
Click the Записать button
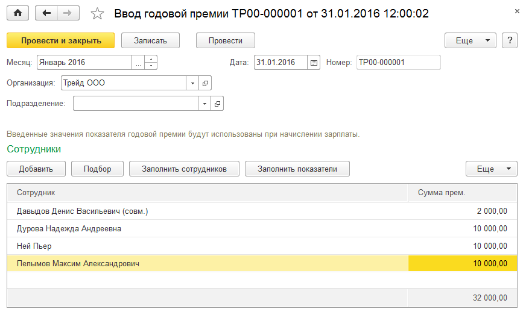(152, 40)
